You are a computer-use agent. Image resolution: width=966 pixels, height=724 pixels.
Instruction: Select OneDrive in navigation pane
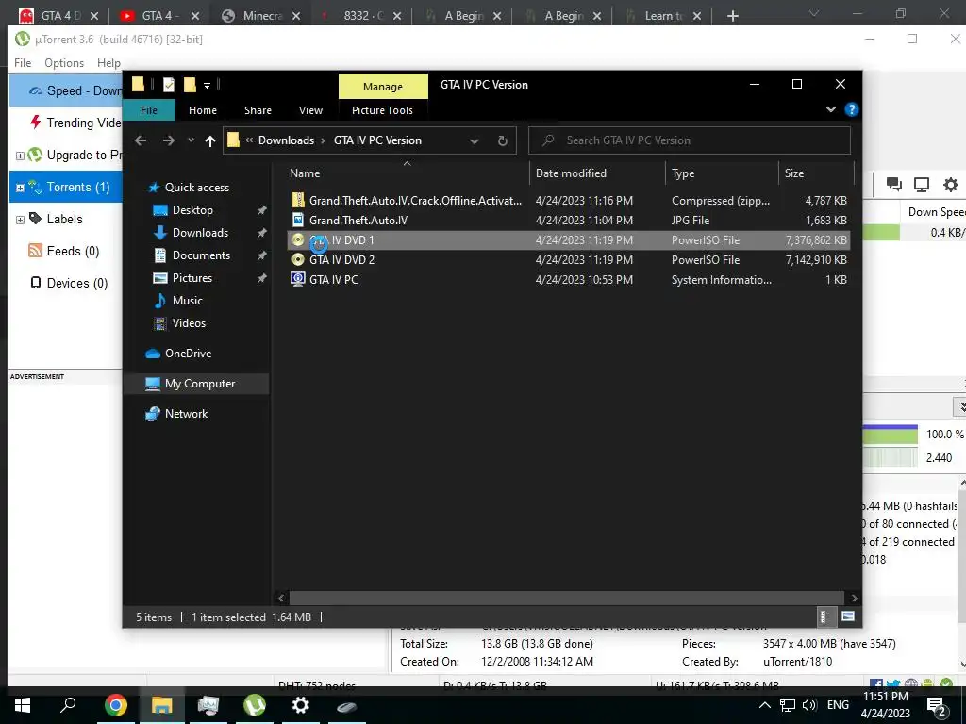188,354
